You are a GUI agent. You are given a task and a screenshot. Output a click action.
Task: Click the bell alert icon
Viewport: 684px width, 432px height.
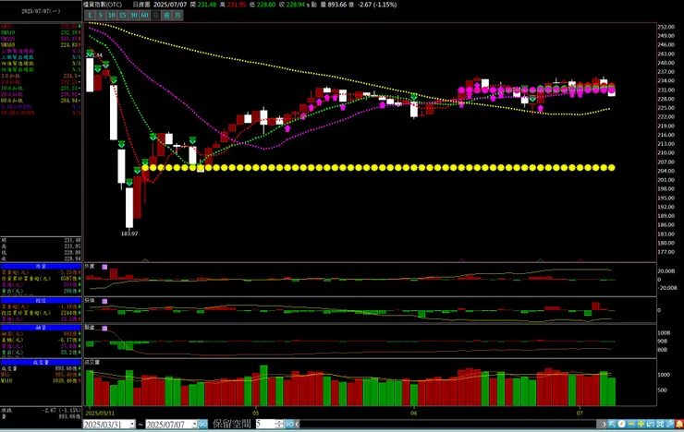tap(679, 424)
